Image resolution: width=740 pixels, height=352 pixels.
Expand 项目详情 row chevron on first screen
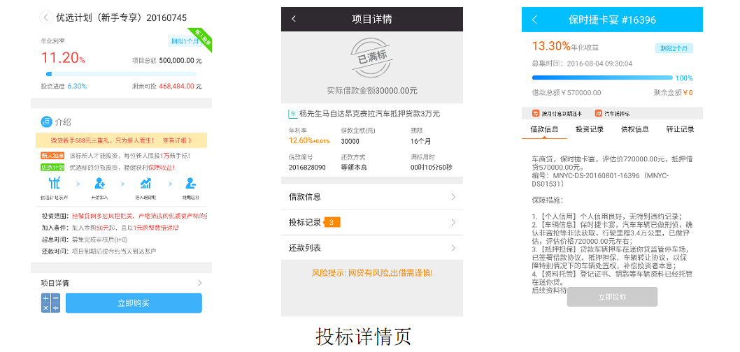pos(199,283)
